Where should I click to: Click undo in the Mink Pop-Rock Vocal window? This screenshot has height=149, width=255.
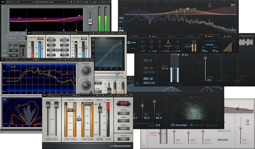(x=8, y=2)
